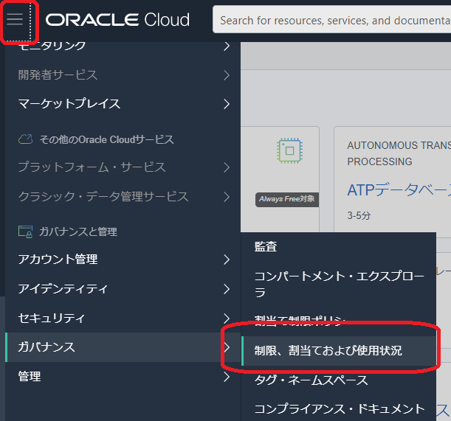Click the Oracle Cloud logo
Screen dimensions: 451x421
(x=117, y=20)
